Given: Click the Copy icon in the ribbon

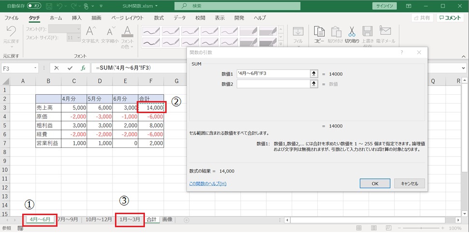Looking at the screenshot, I should (319, 32).
